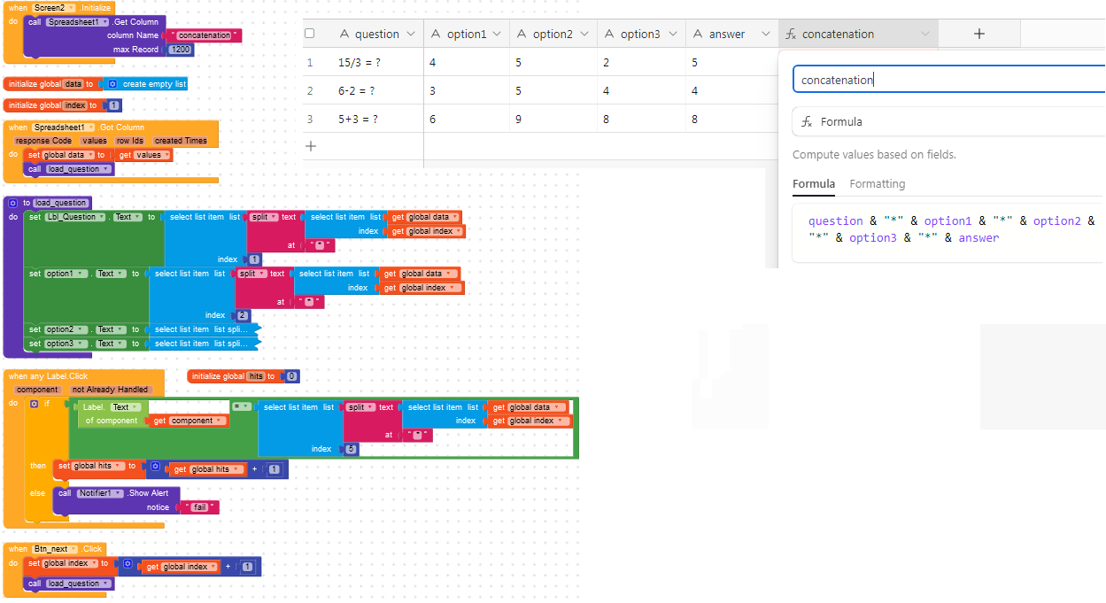Click the text type icon in question header
The height and width of the screenshot is (603, 1106).
click(345, 34)
